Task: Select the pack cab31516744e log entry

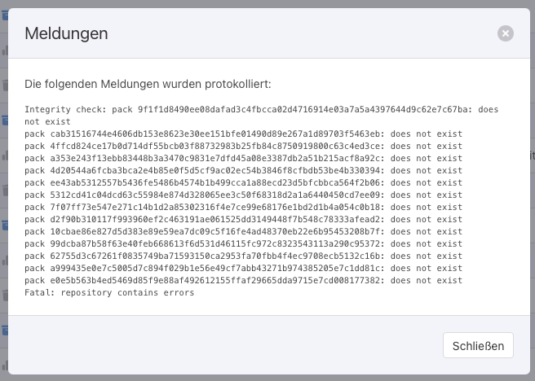Action: click(243, 134)
